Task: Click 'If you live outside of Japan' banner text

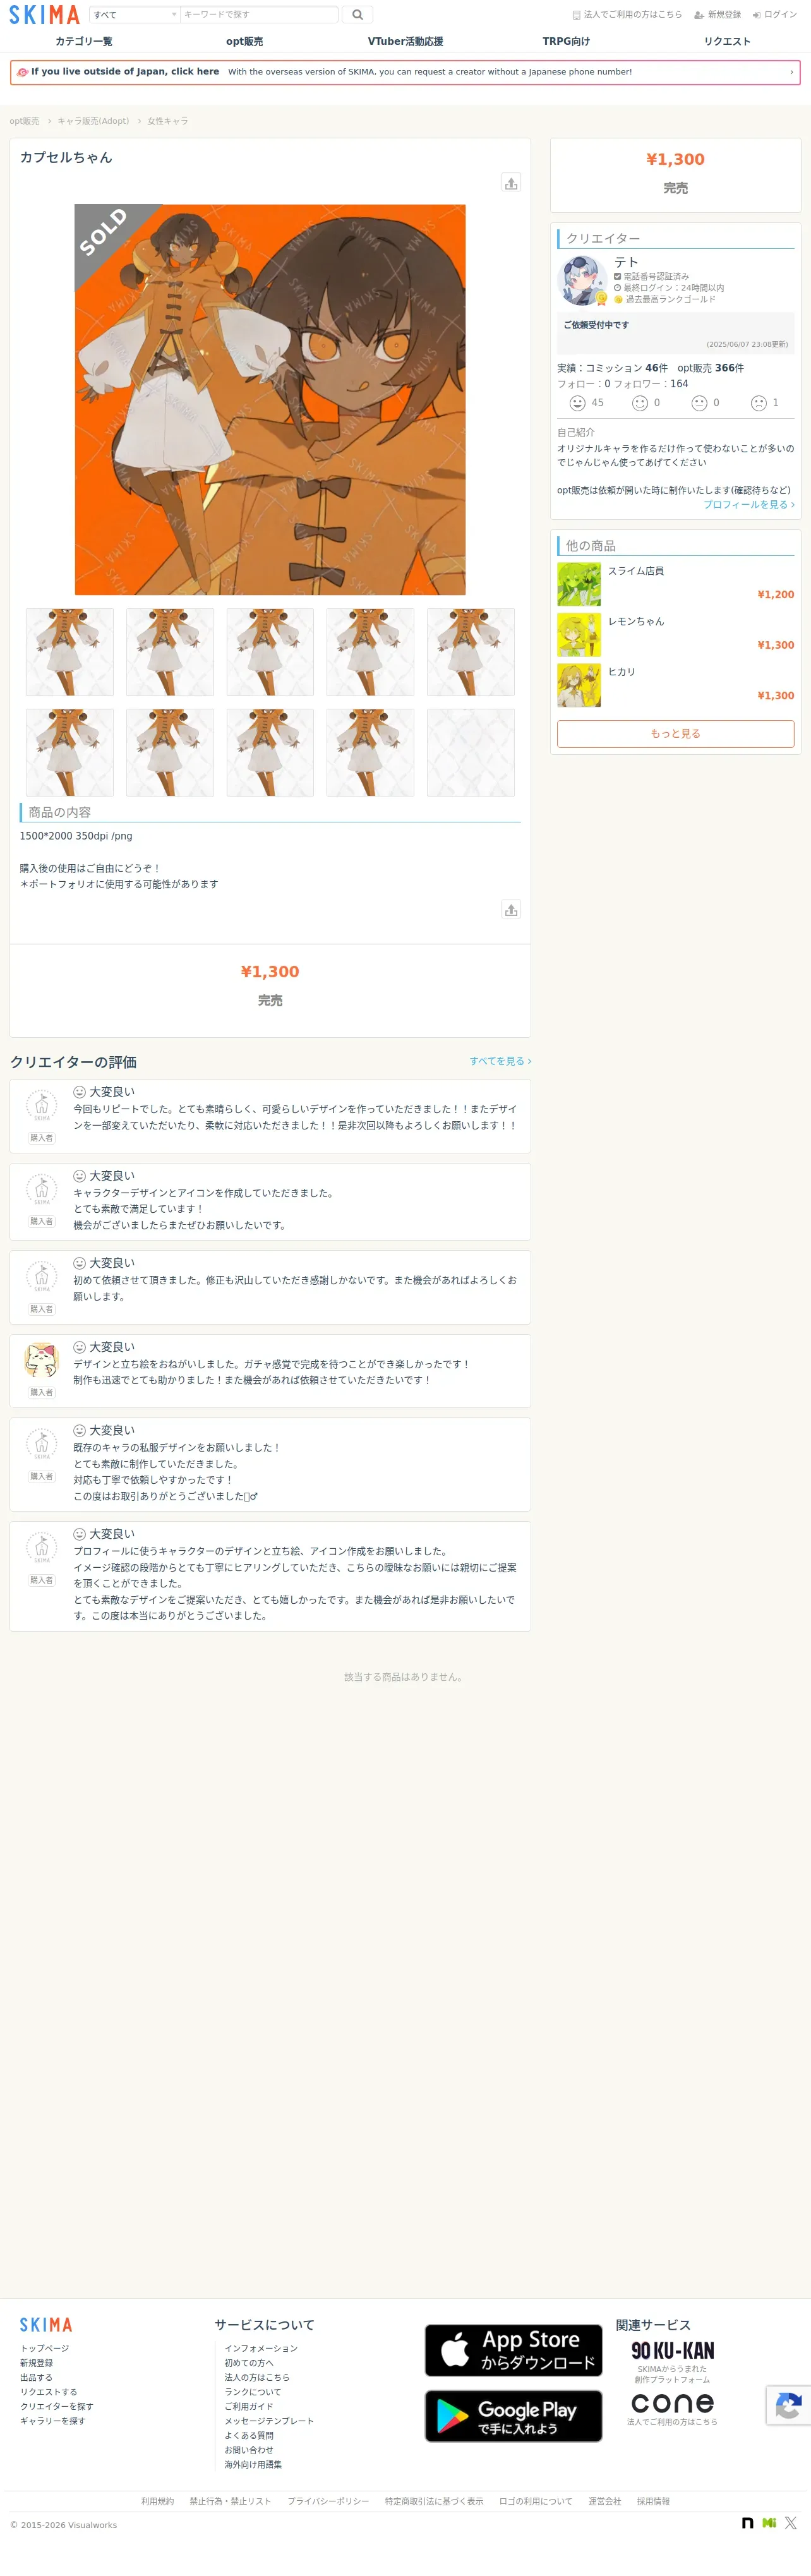Action: tap(125, 72)
